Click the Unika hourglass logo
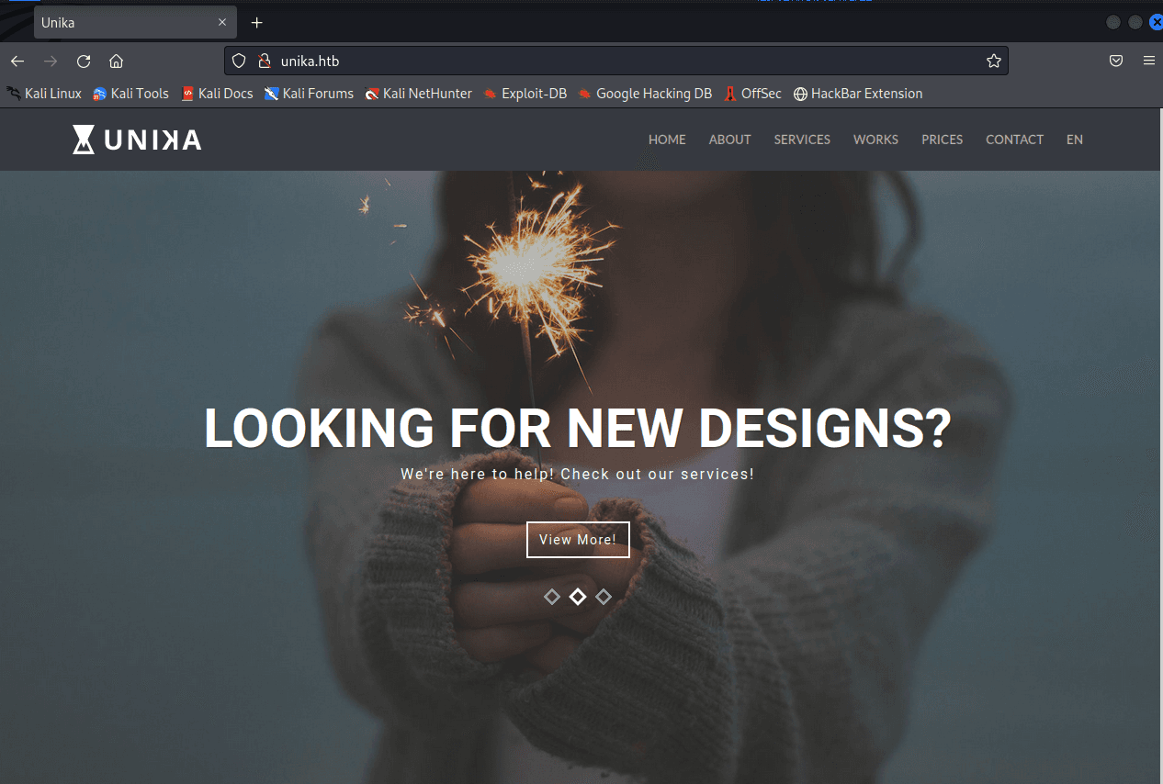 coord(84,140)
